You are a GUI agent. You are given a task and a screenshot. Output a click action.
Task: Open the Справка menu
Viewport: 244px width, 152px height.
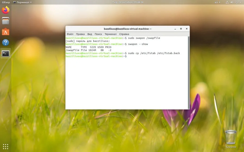pos(124,34)
